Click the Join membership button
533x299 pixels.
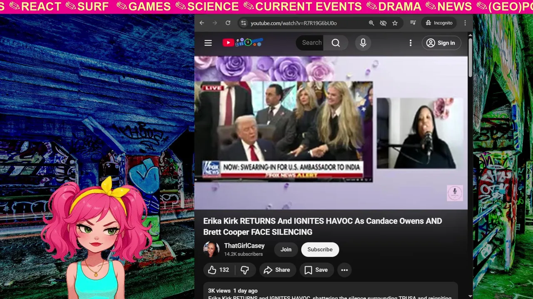286,250
